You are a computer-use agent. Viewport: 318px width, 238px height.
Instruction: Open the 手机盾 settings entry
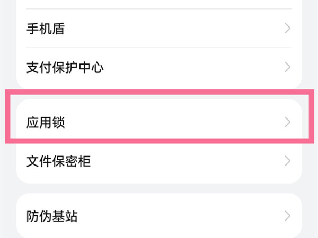[46, 29]
